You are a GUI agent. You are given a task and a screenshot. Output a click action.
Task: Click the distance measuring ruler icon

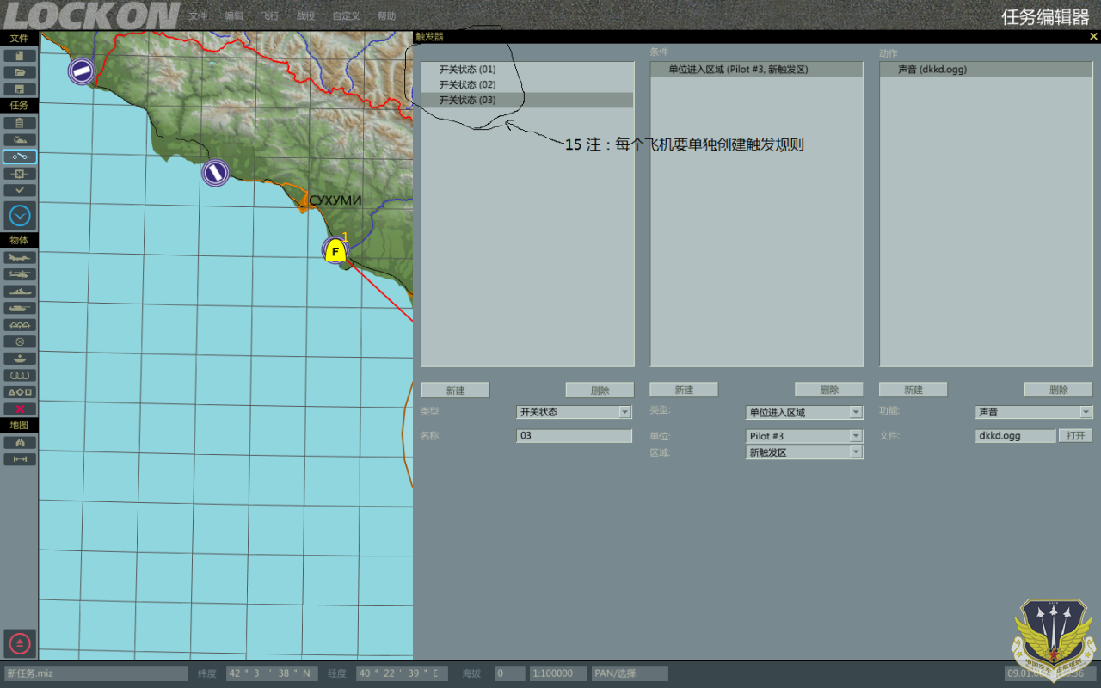[x=20, y=459]
